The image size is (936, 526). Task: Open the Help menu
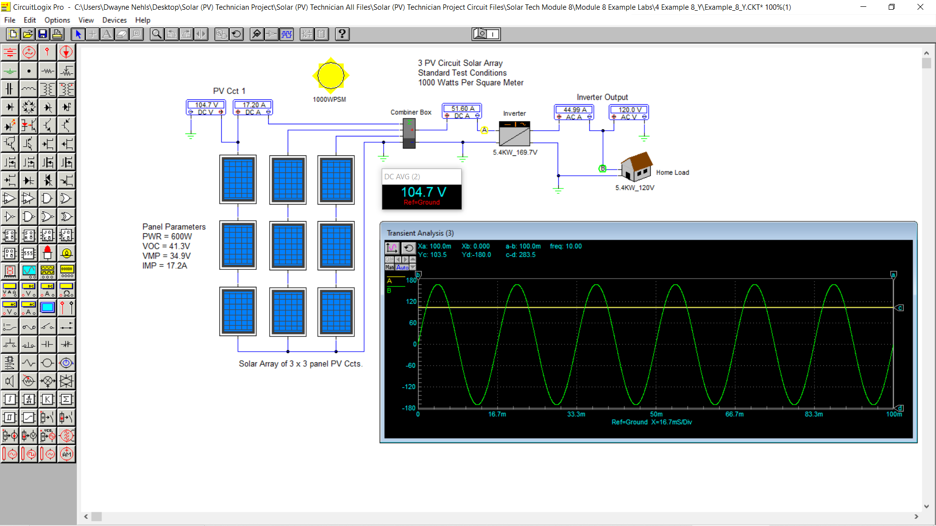tap(143, 20)
